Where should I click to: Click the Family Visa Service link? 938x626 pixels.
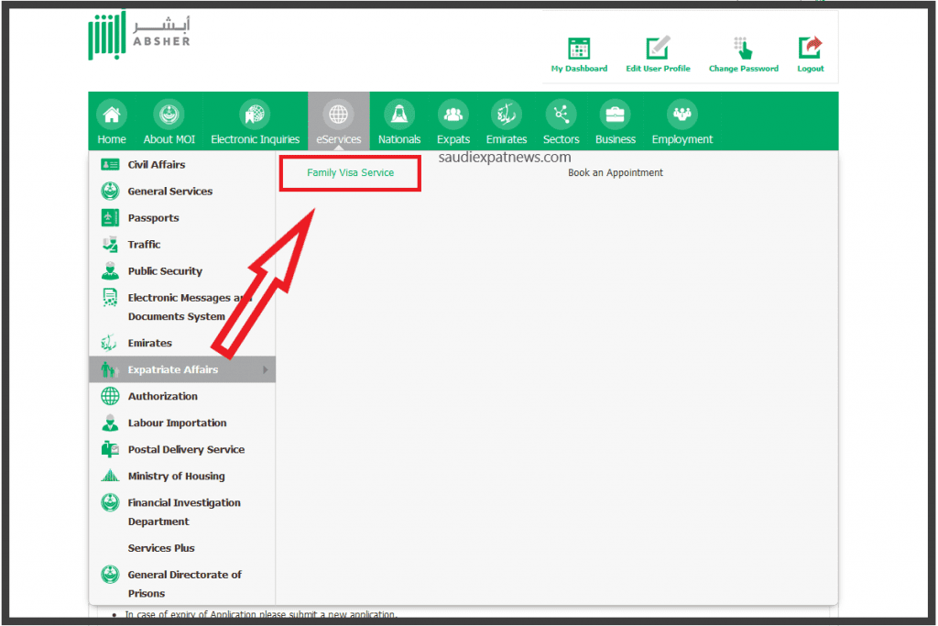[x=350, y=172]
